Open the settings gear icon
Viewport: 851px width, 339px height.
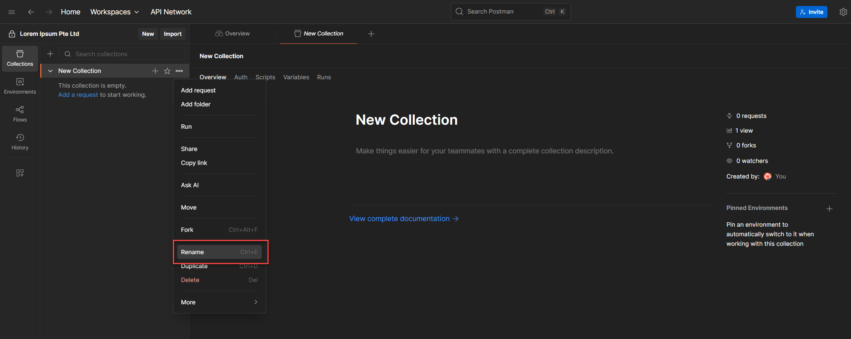843,12
